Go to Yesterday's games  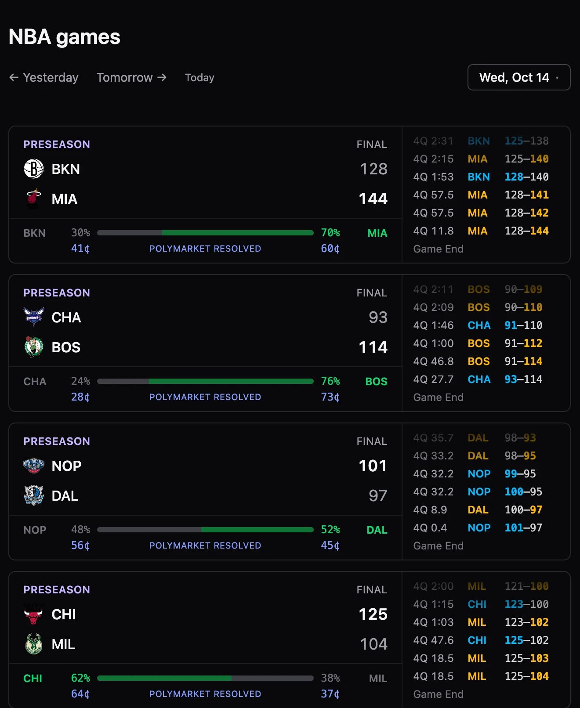[44, 78]
